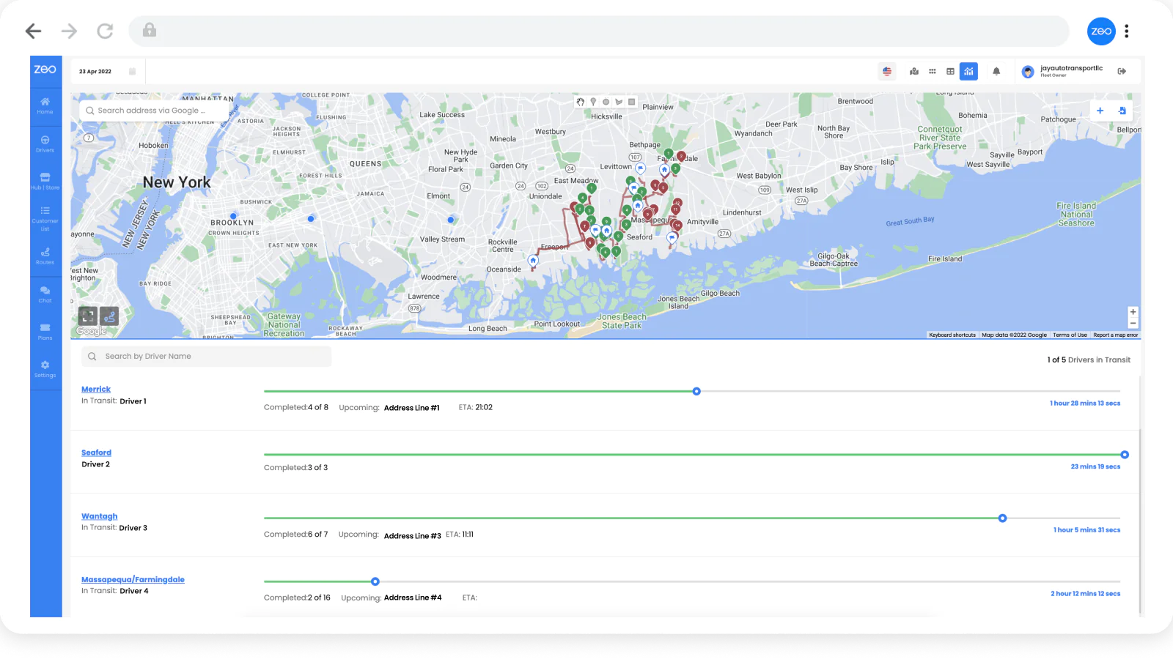Open notifications bell
Image resolution: width=1173 pixels, height=659 pixels.
tap(996, 71)
